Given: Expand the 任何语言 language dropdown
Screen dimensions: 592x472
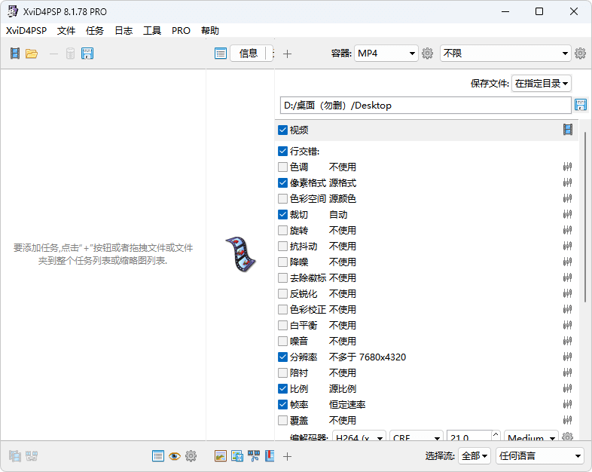Looking at the screenshot, I should [539, 456].
